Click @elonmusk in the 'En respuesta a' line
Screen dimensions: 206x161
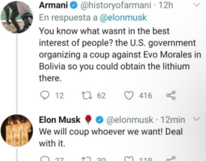[x=120, y=18]
